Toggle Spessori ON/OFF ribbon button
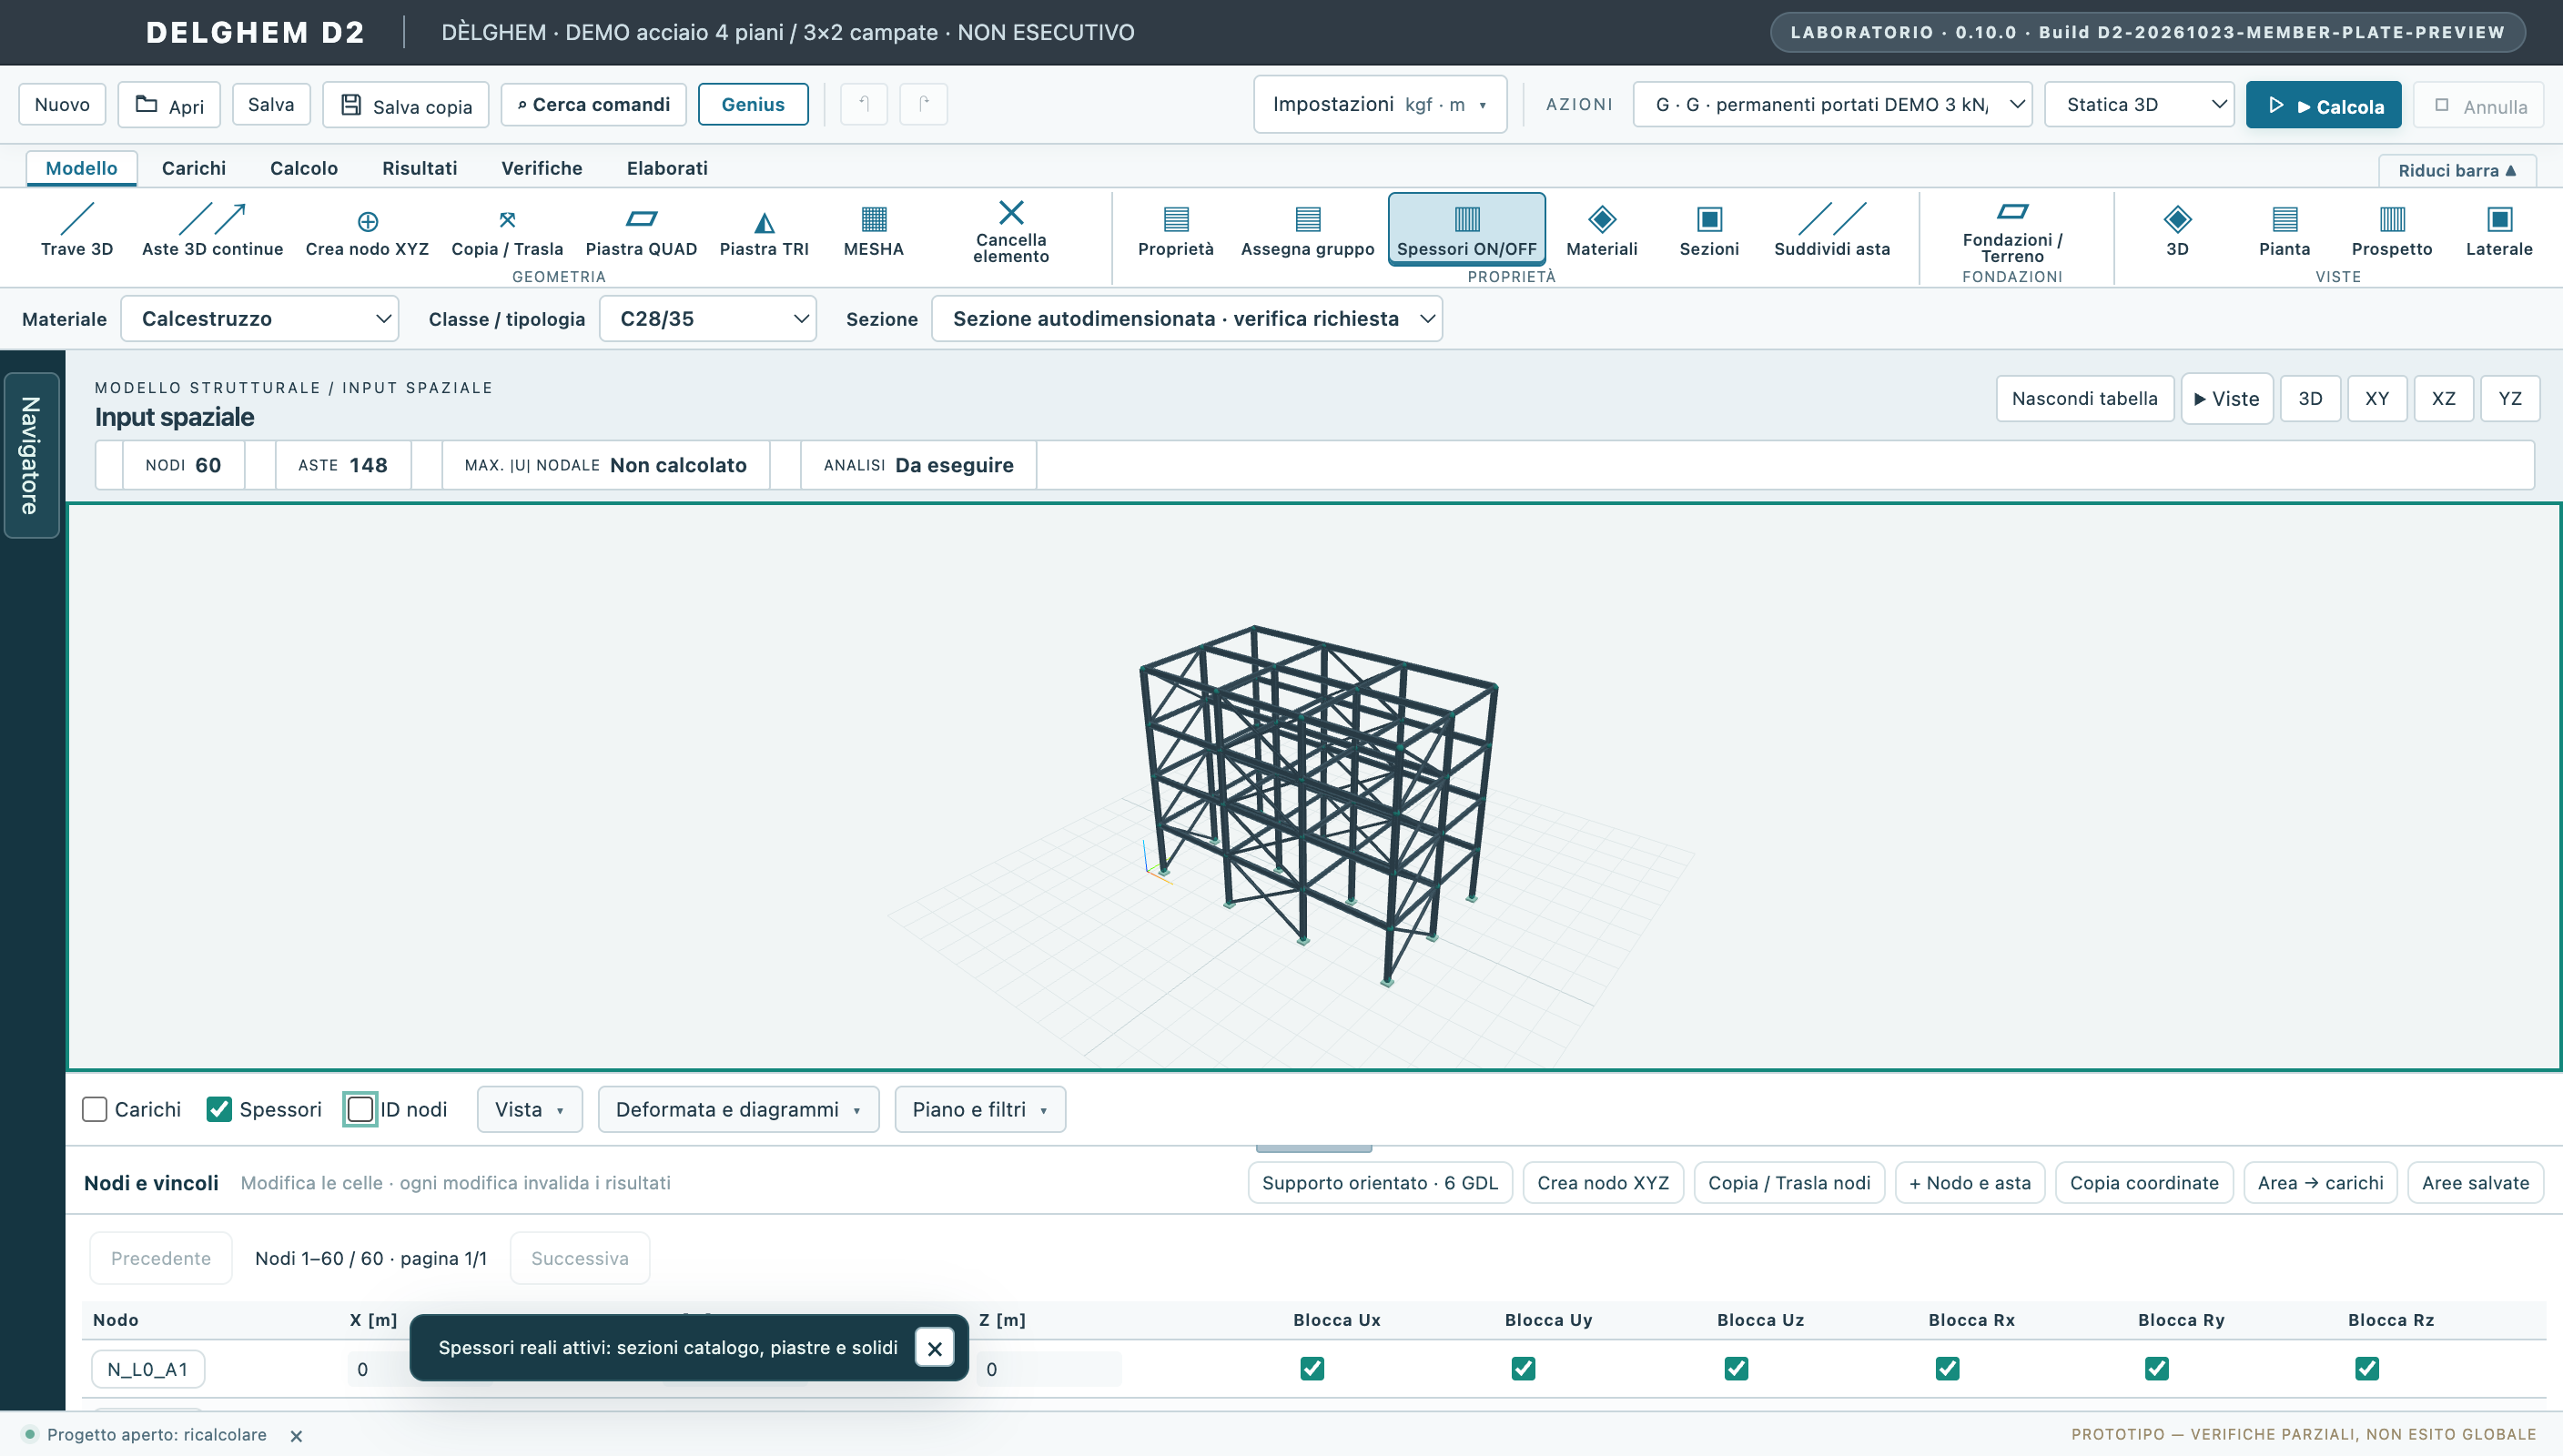The width and height of the screenshot is (2563, 1456). pos(1466,229)
